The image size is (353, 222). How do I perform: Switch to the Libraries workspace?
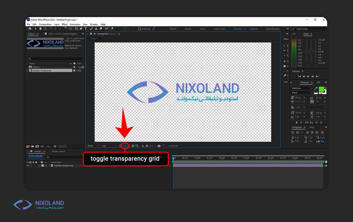254,29
